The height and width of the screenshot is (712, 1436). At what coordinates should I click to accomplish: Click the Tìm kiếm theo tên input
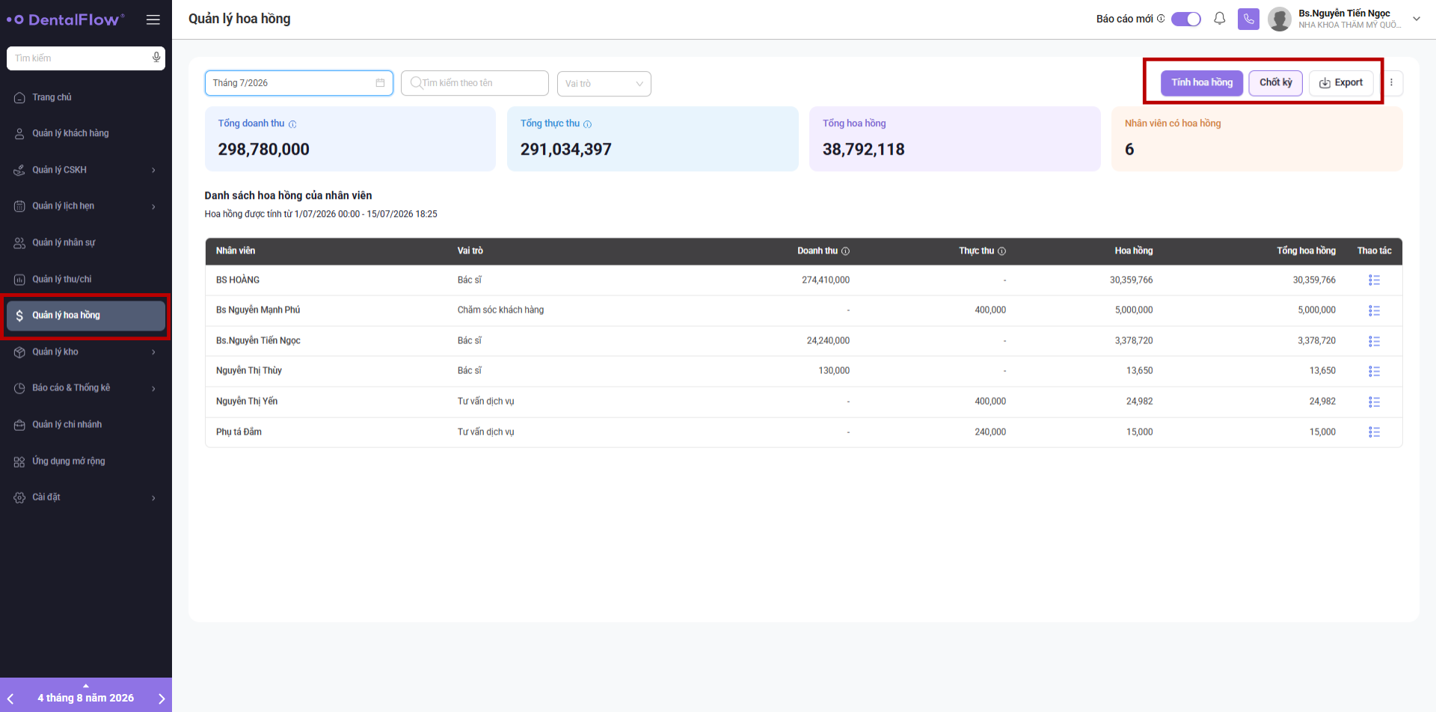click(x=475, y=83)
